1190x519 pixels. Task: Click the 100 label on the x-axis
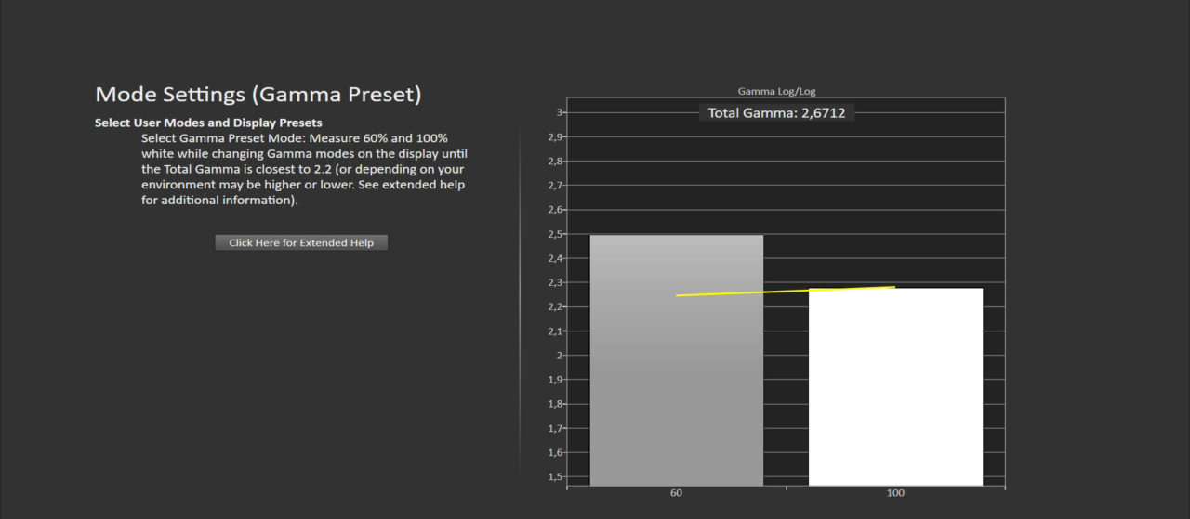[895, 493]
